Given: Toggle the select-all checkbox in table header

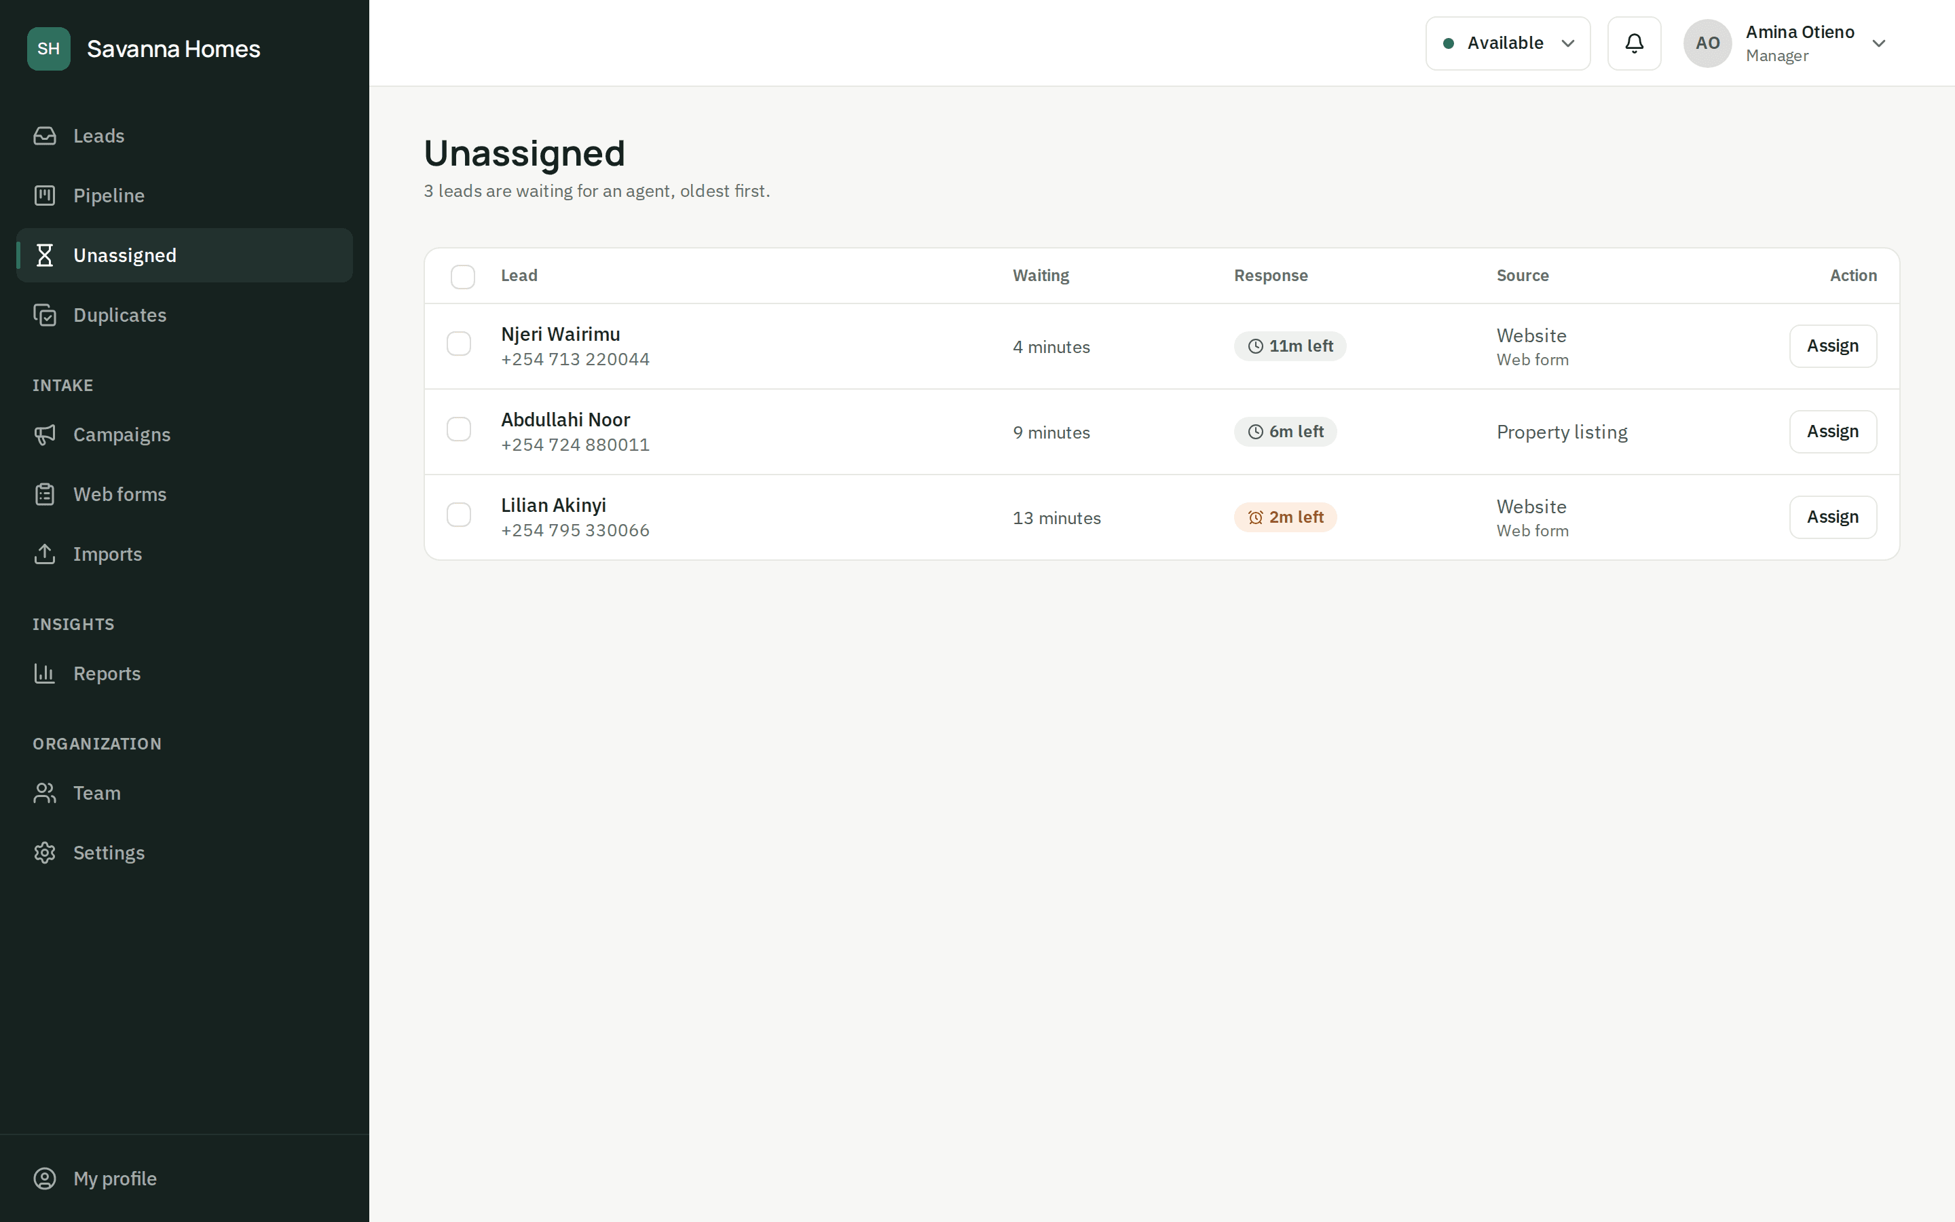Looking at the screenshot, I should tap(463, 277).
